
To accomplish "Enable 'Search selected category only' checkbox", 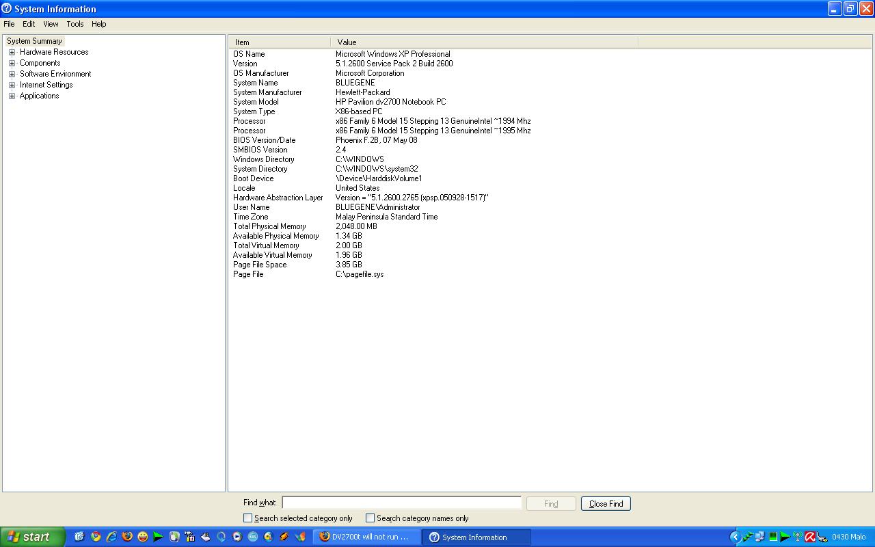I will (248, 518).
